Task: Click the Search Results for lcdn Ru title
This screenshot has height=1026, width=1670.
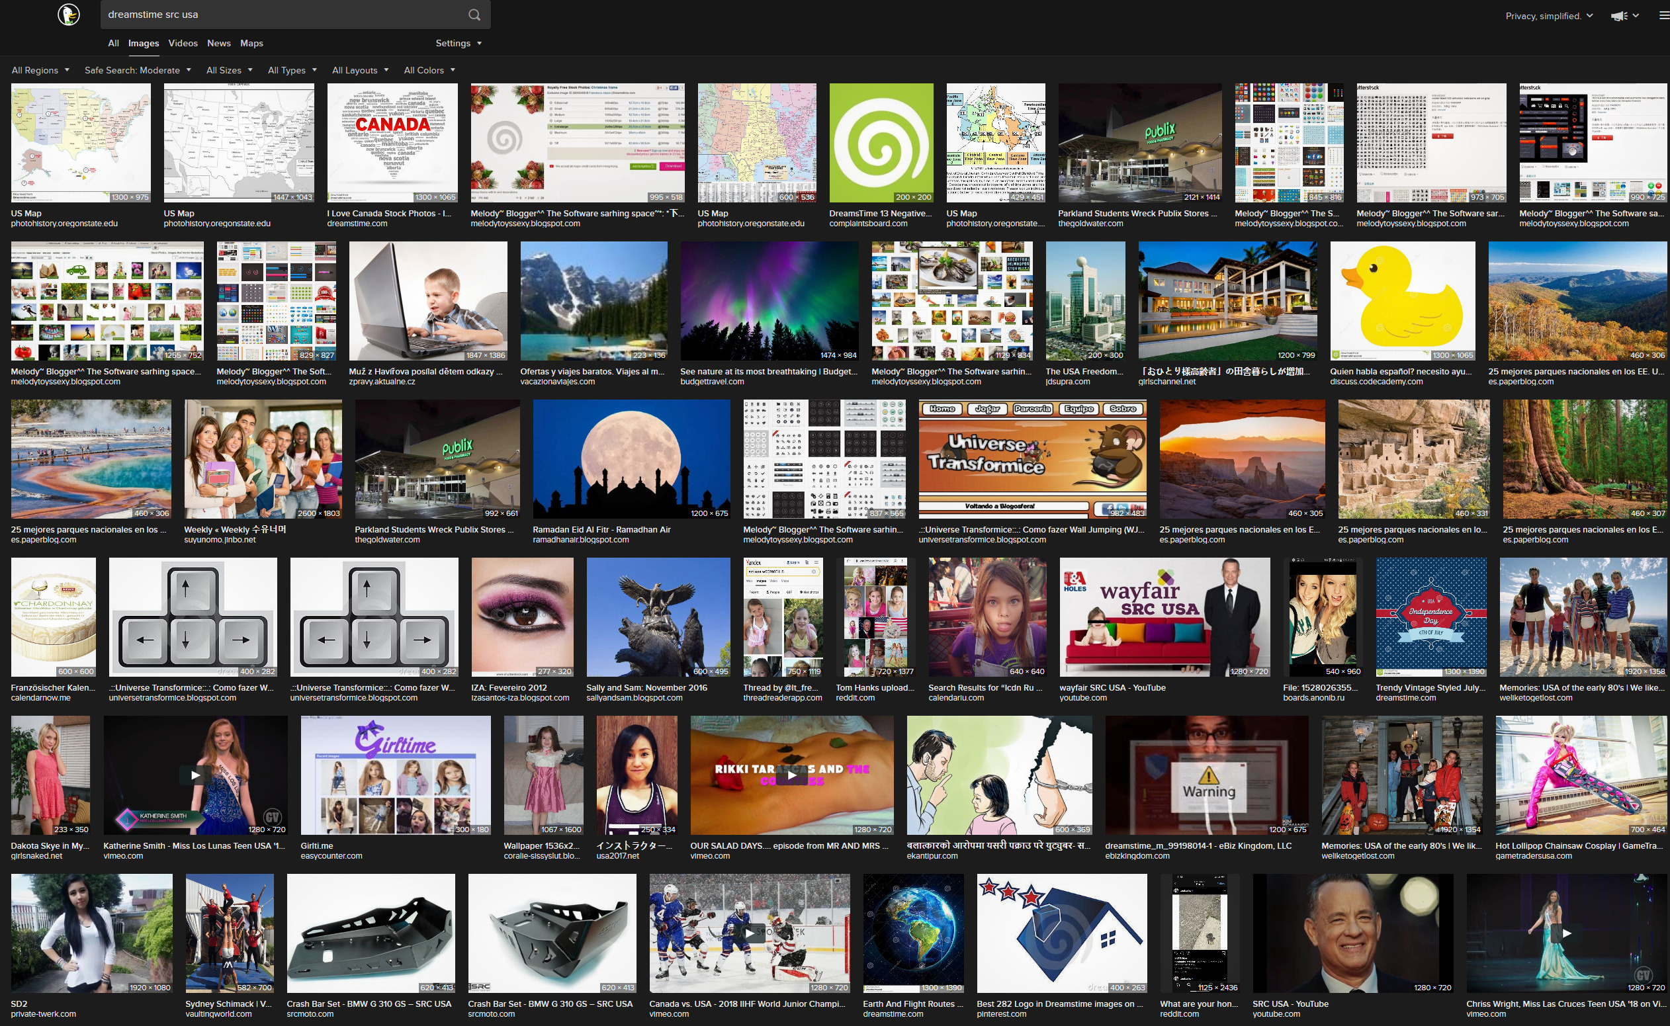Action: 985,687
